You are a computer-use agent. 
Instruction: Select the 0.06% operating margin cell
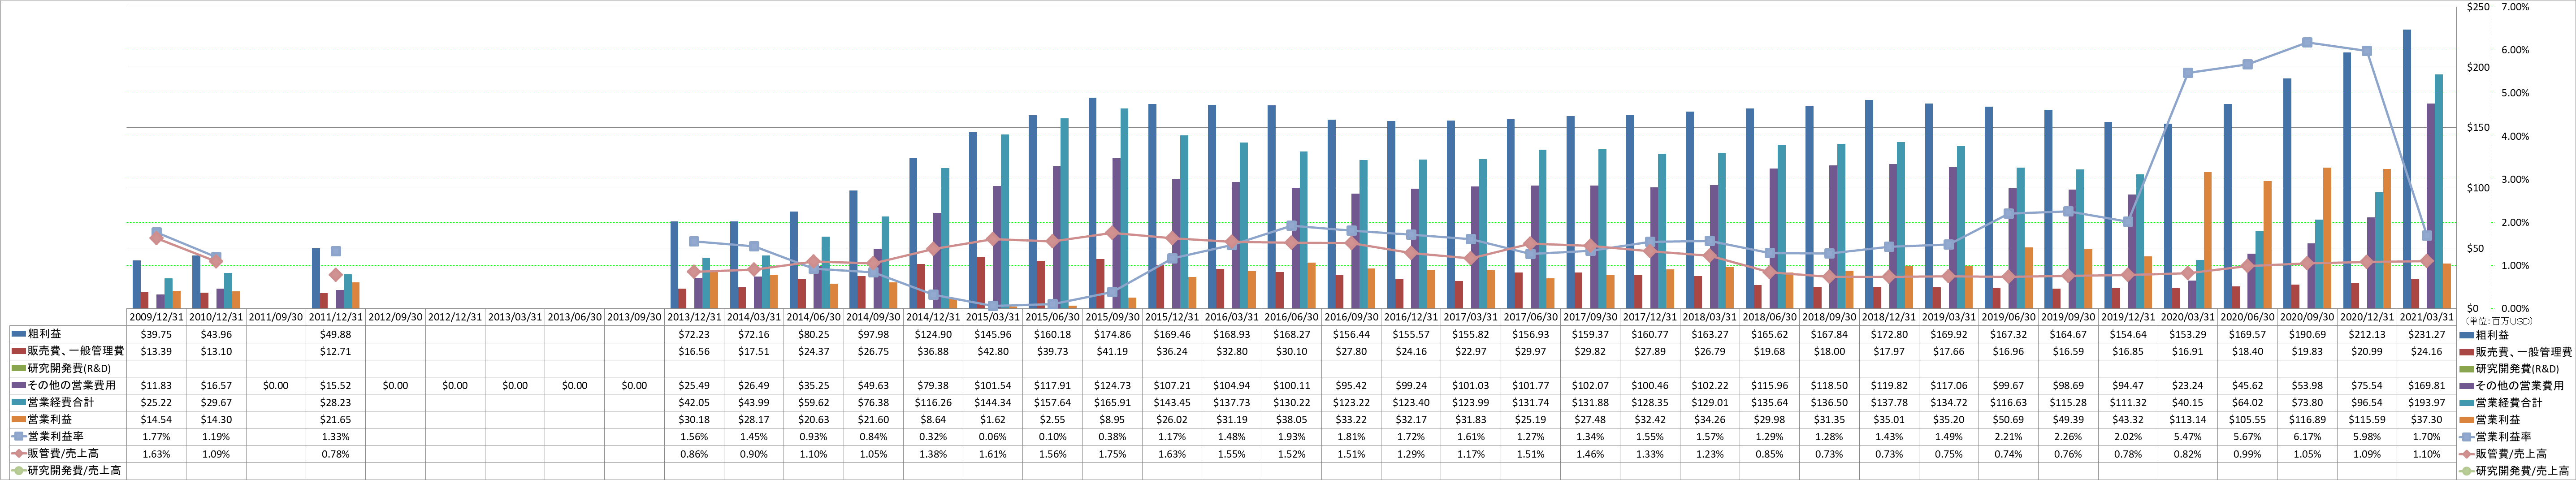tap(993, 437)
